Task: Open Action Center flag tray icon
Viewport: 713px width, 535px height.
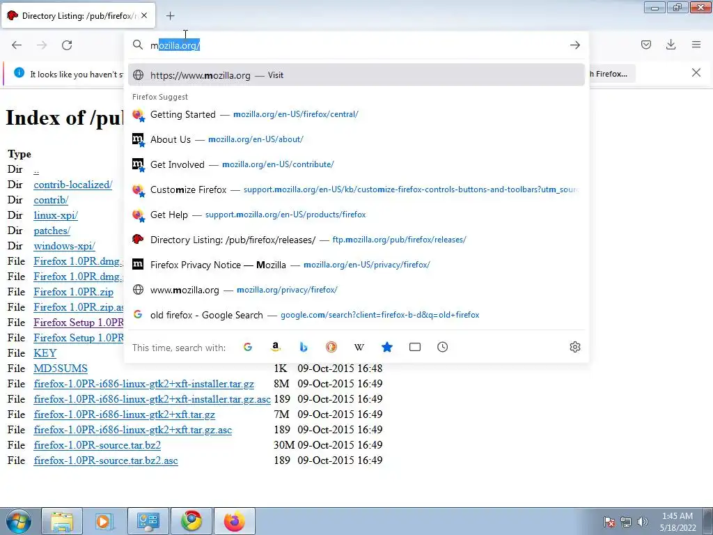Action: point(609,522)
